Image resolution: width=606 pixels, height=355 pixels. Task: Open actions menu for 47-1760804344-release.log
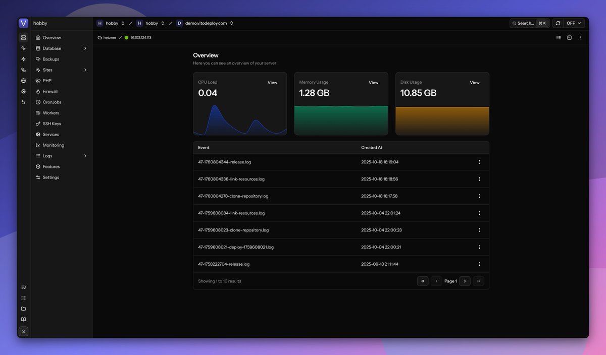(x=479, y=162)
